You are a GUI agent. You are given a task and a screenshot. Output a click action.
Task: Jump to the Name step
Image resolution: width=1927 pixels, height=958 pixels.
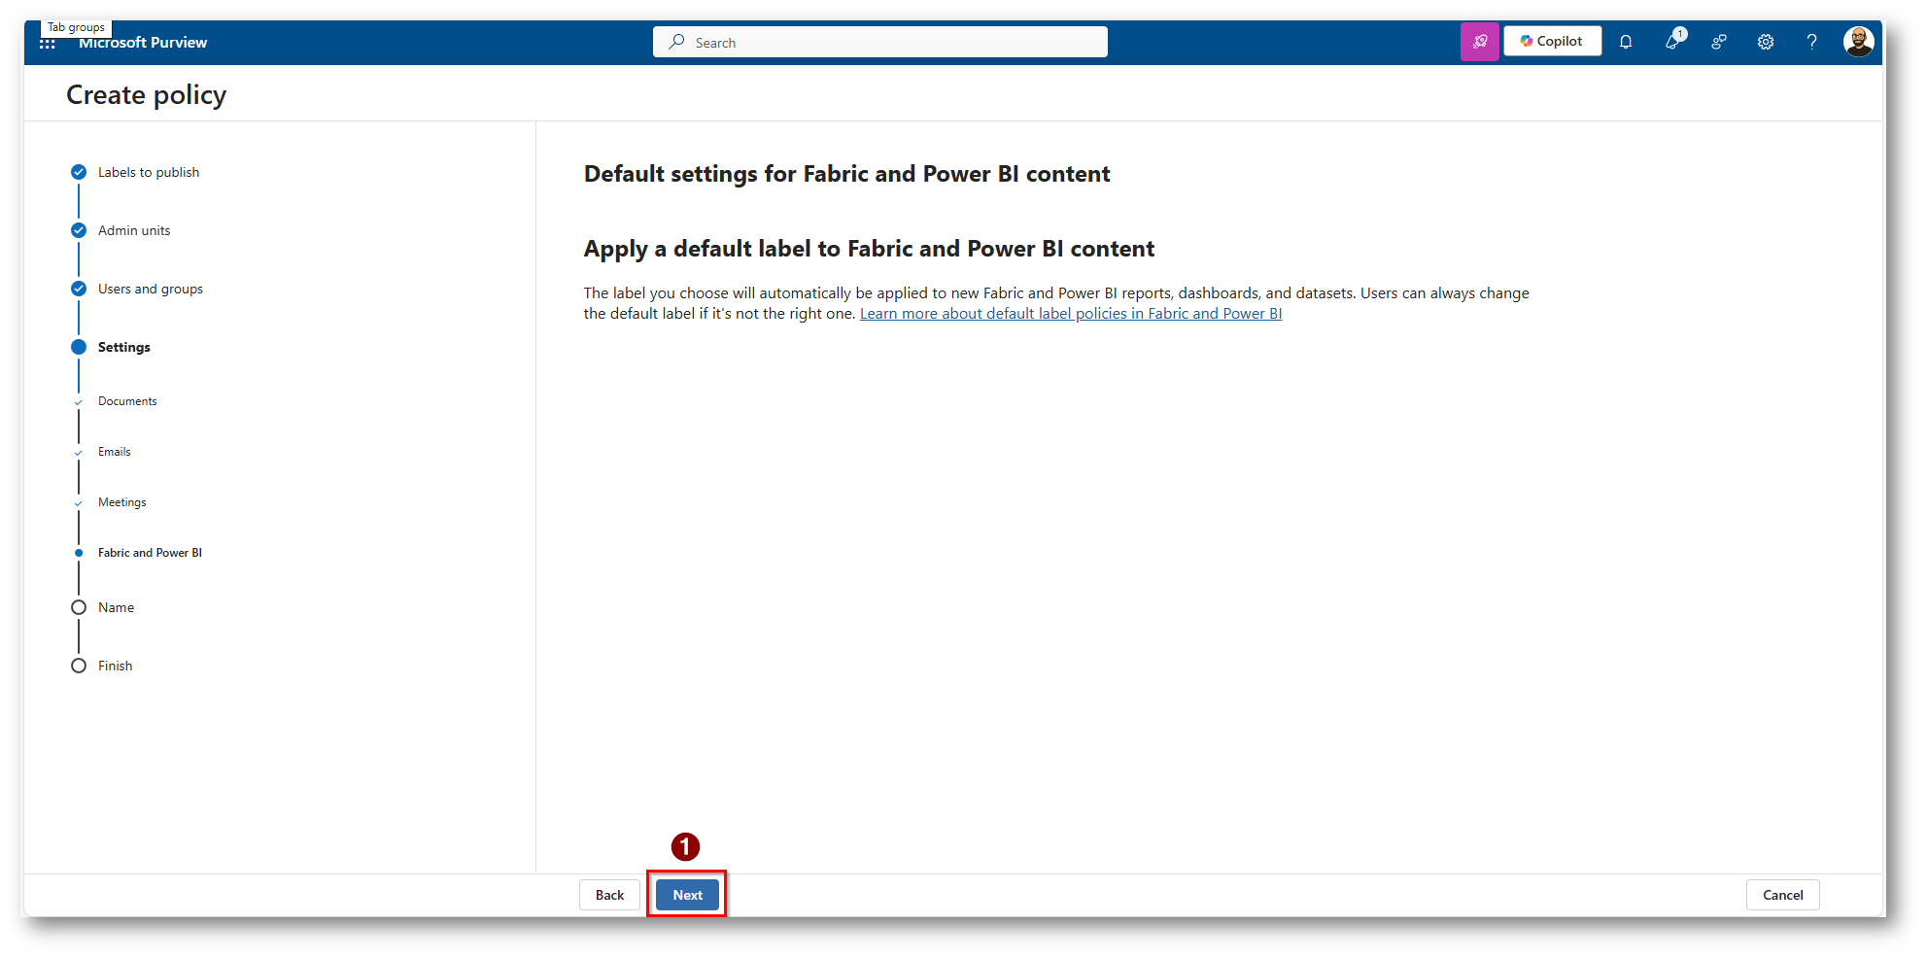[x=117, y=607]
